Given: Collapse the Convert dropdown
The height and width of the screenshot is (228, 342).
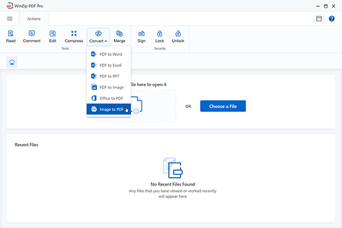Looking at the screenshot, I should 98,37.
